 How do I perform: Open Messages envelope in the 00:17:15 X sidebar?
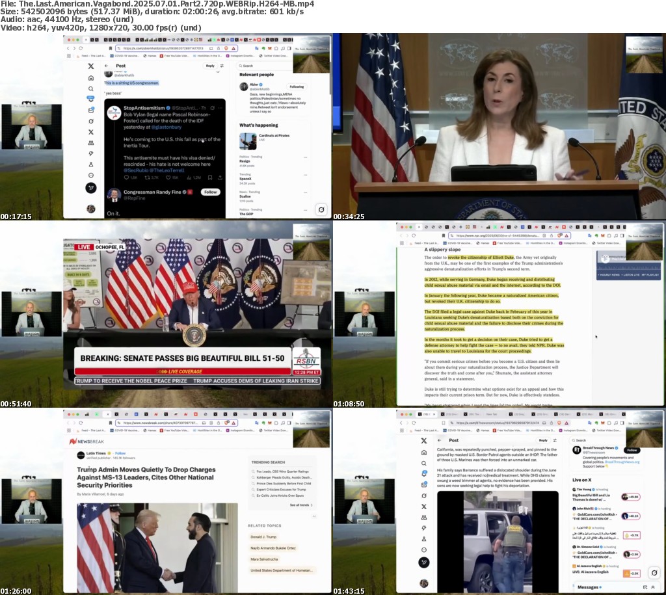pyautogui.click(x=91, y=110)
